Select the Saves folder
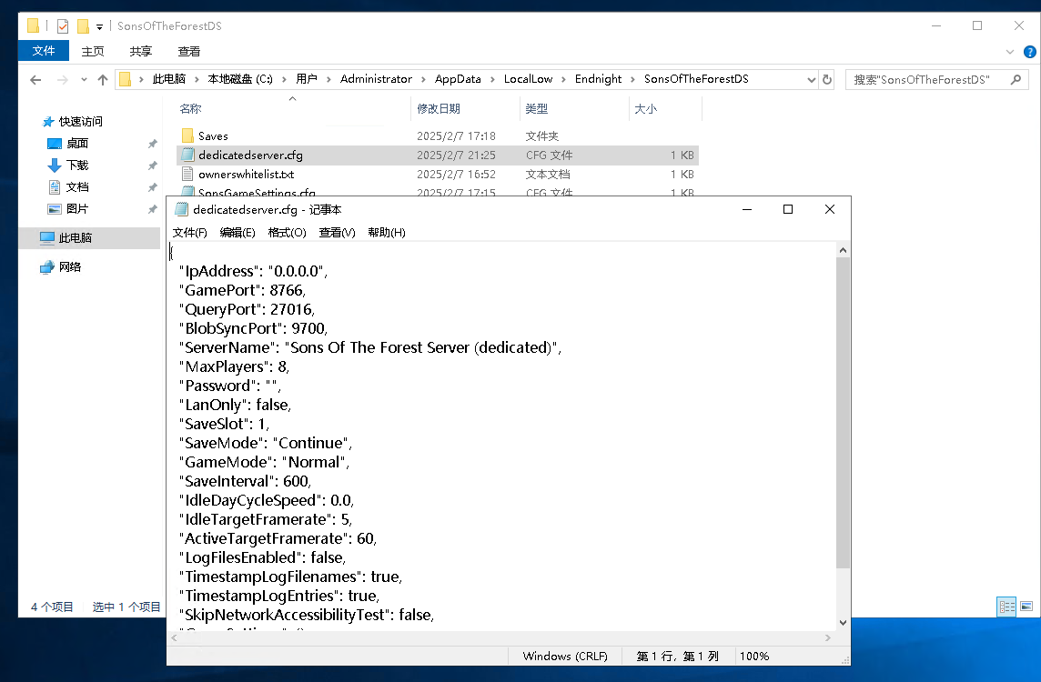The image size is (1041, 682). [212, 136]
